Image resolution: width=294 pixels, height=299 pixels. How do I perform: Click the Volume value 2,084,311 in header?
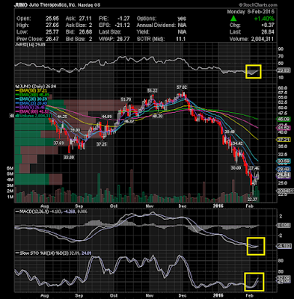[262, 39]
